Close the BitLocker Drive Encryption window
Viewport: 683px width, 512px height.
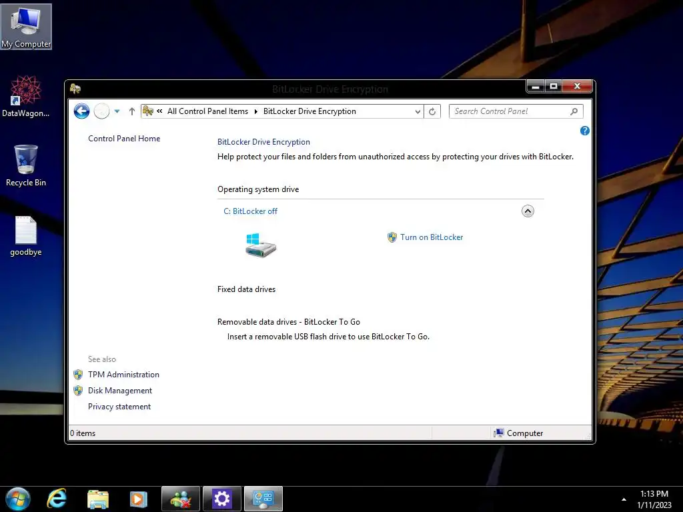click(577, 86)
